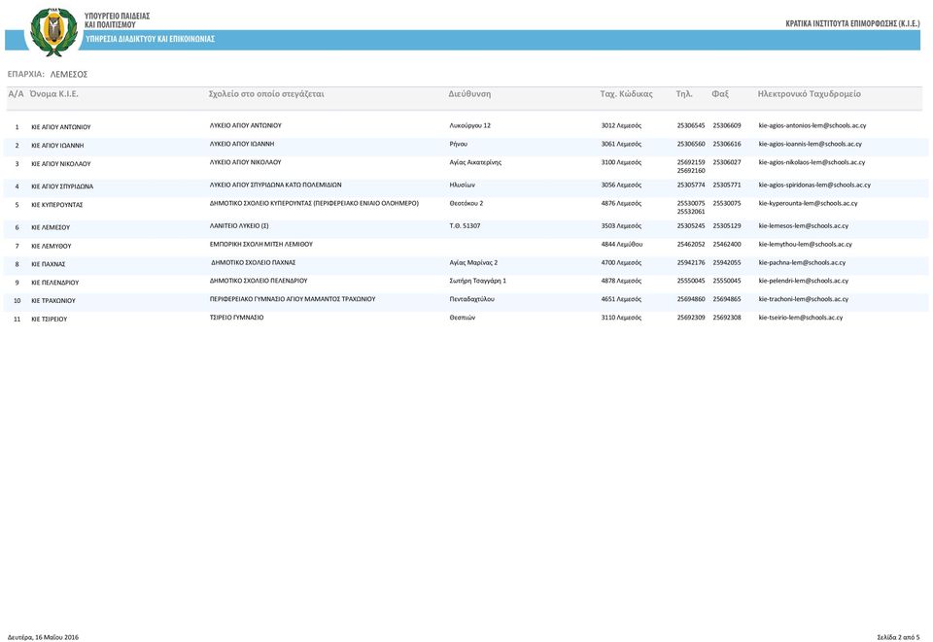Screen dimensions: 933x642
Task: Select 'ΚΙΕ ΛΕΜΥΘΟΥ' in the name column
Action: coord(52,246)
